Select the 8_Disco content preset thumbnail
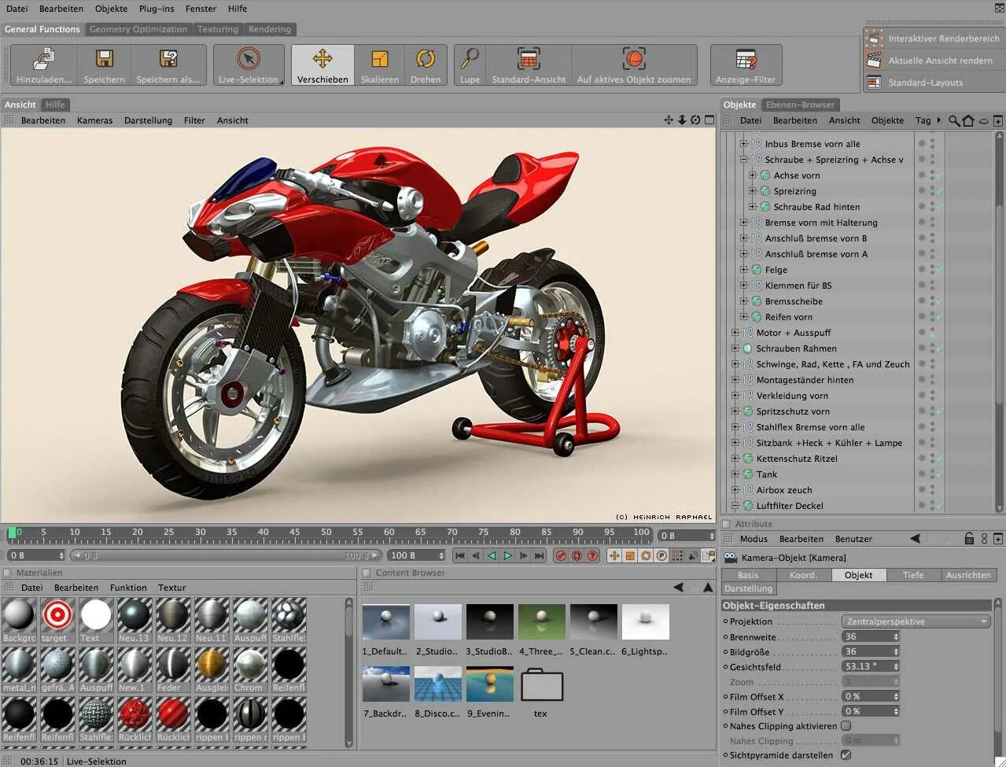The width and height of the screenshot is (1006, 767). tap(438, 684)
